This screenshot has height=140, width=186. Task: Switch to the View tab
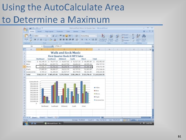tap(83, 32)
